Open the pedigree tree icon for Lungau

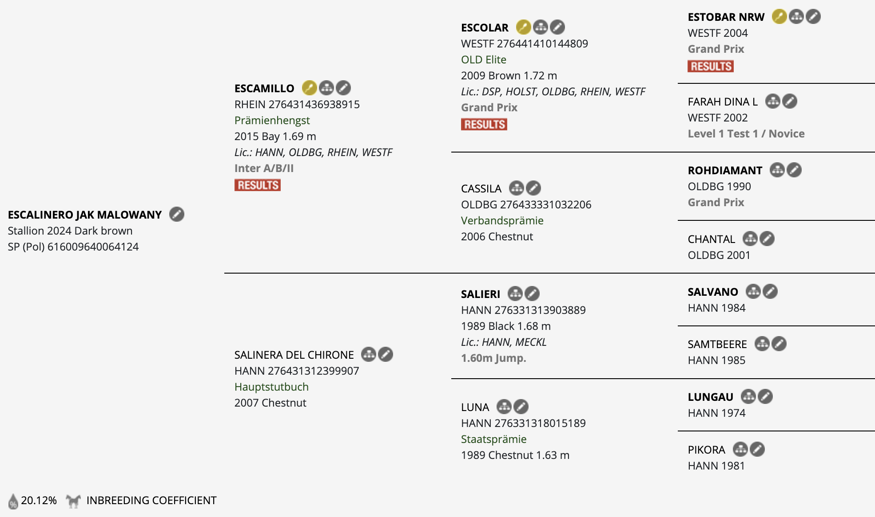point(748,397)
